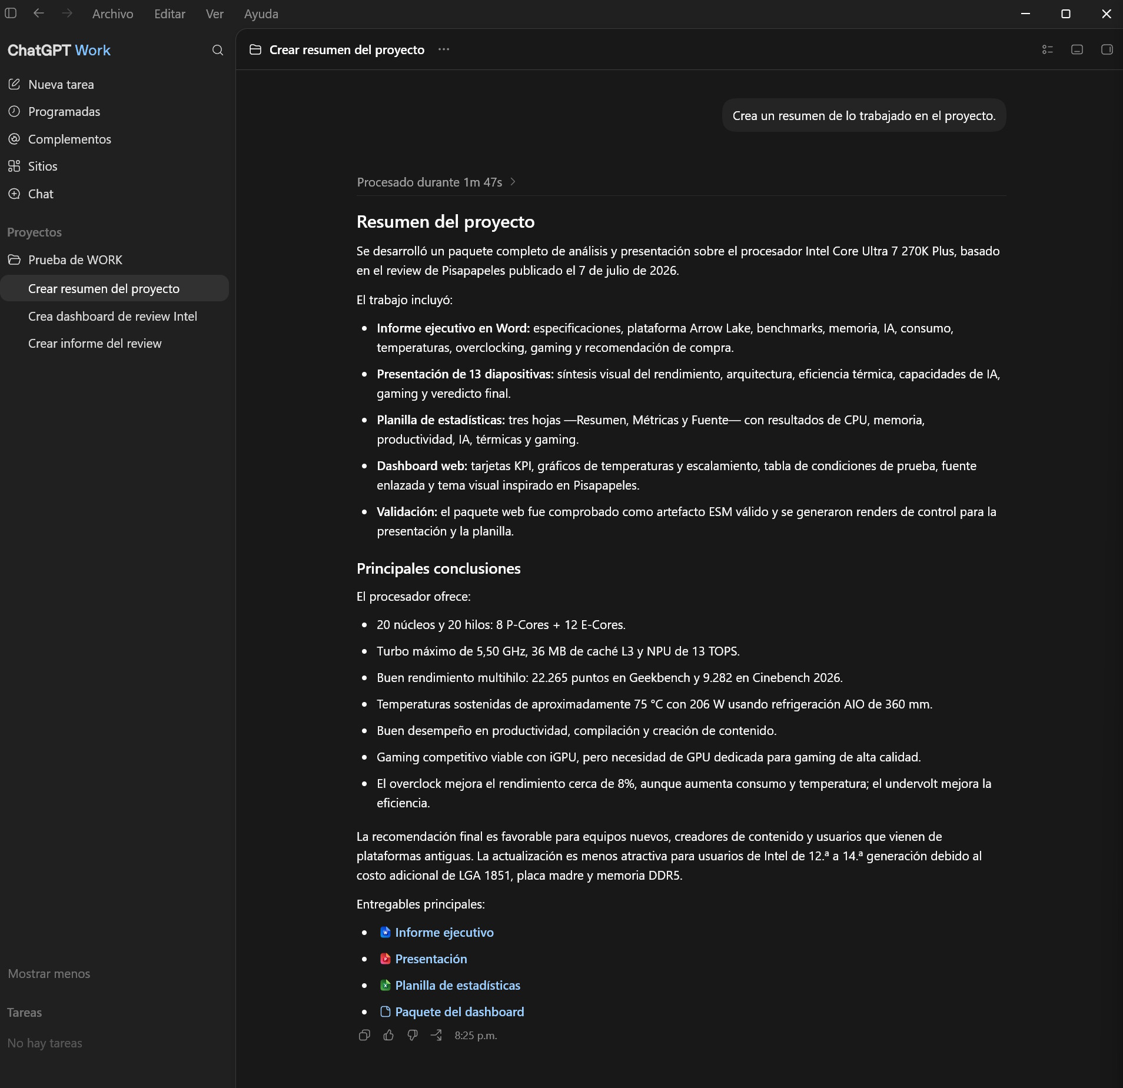Viewport: 1123px width, 1088px height.
Task: Click folder icon beside the task title
Action: click(x=255, y=49)
